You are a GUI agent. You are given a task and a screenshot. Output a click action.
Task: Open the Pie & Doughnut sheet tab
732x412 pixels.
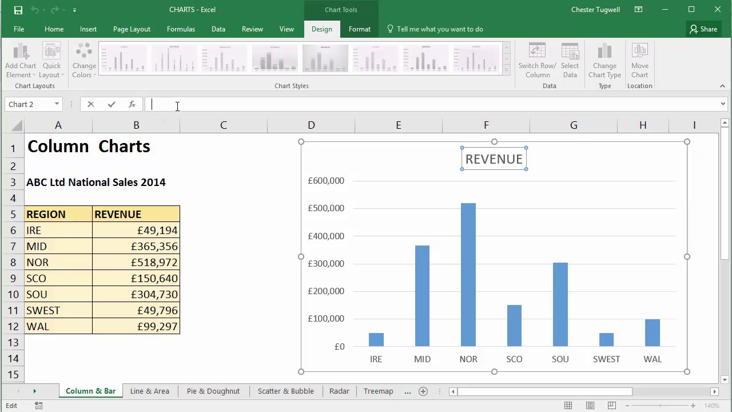(x=213, y=391)
